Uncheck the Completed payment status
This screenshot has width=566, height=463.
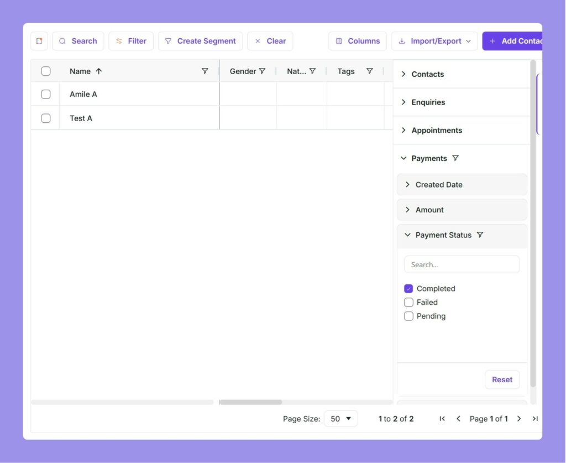(408, 288)
